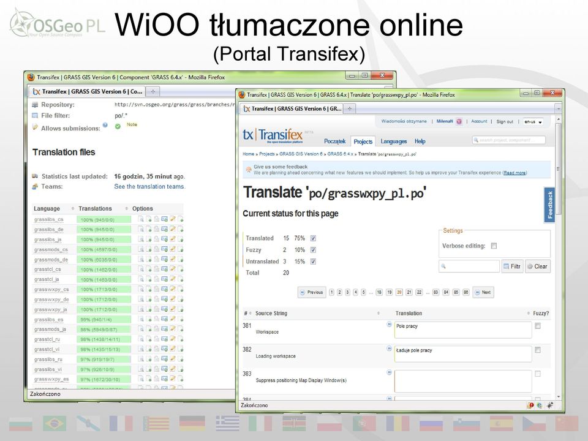Click Sign out link
588x441 pixels.
(x=504, y=121)
